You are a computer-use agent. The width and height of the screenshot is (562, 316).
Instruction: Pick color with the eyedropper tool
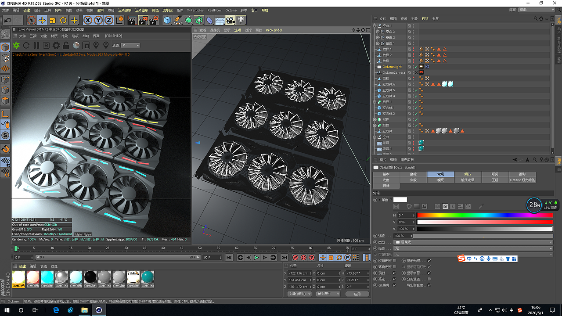click(480, 206)
